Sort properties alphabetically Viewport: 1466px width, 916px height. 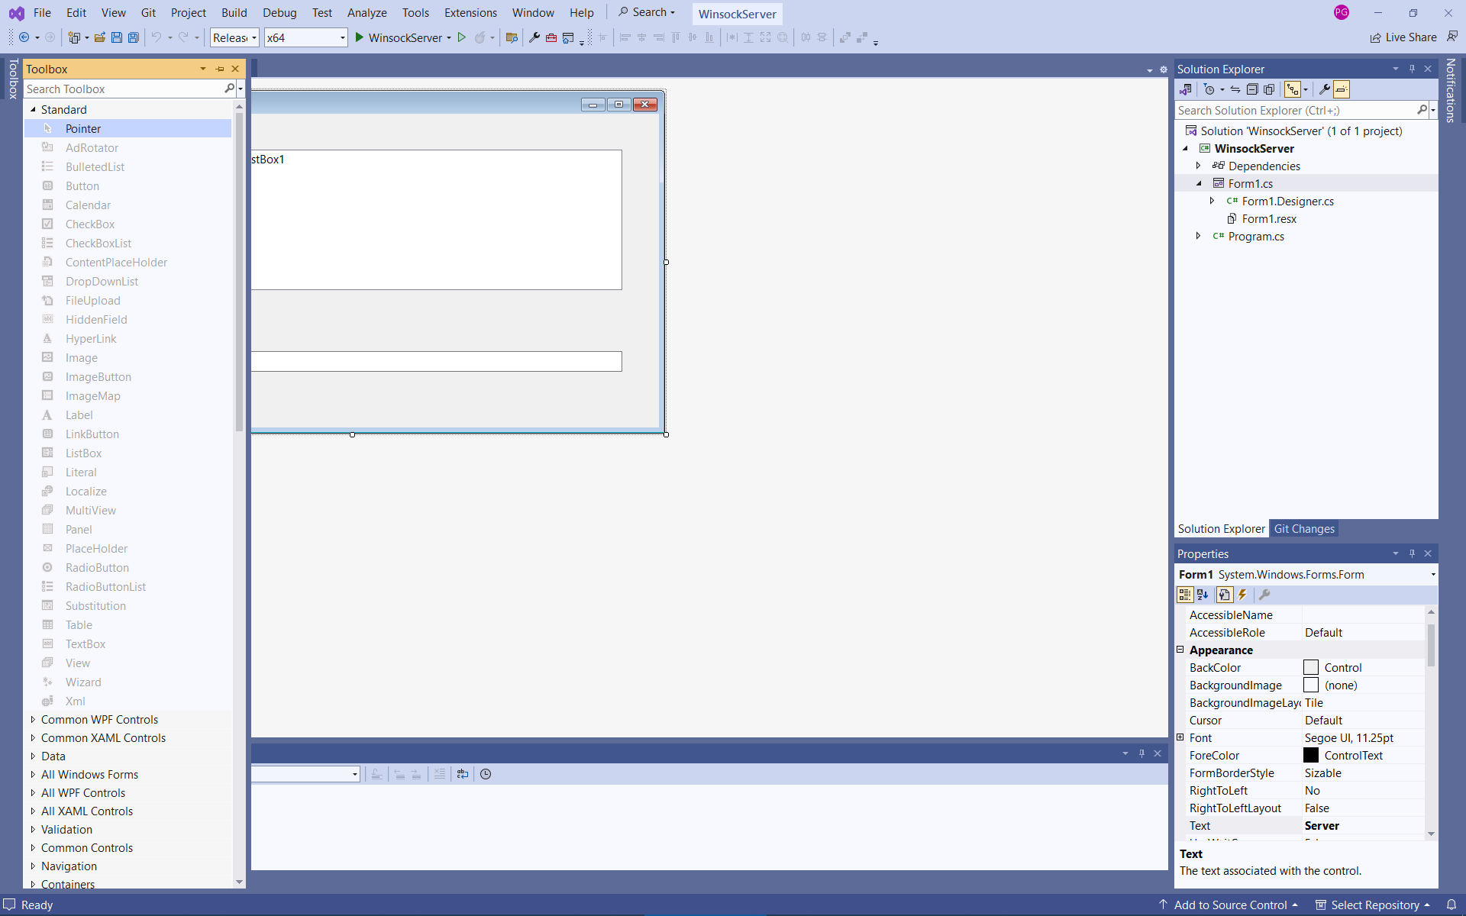click(1203, 595)
